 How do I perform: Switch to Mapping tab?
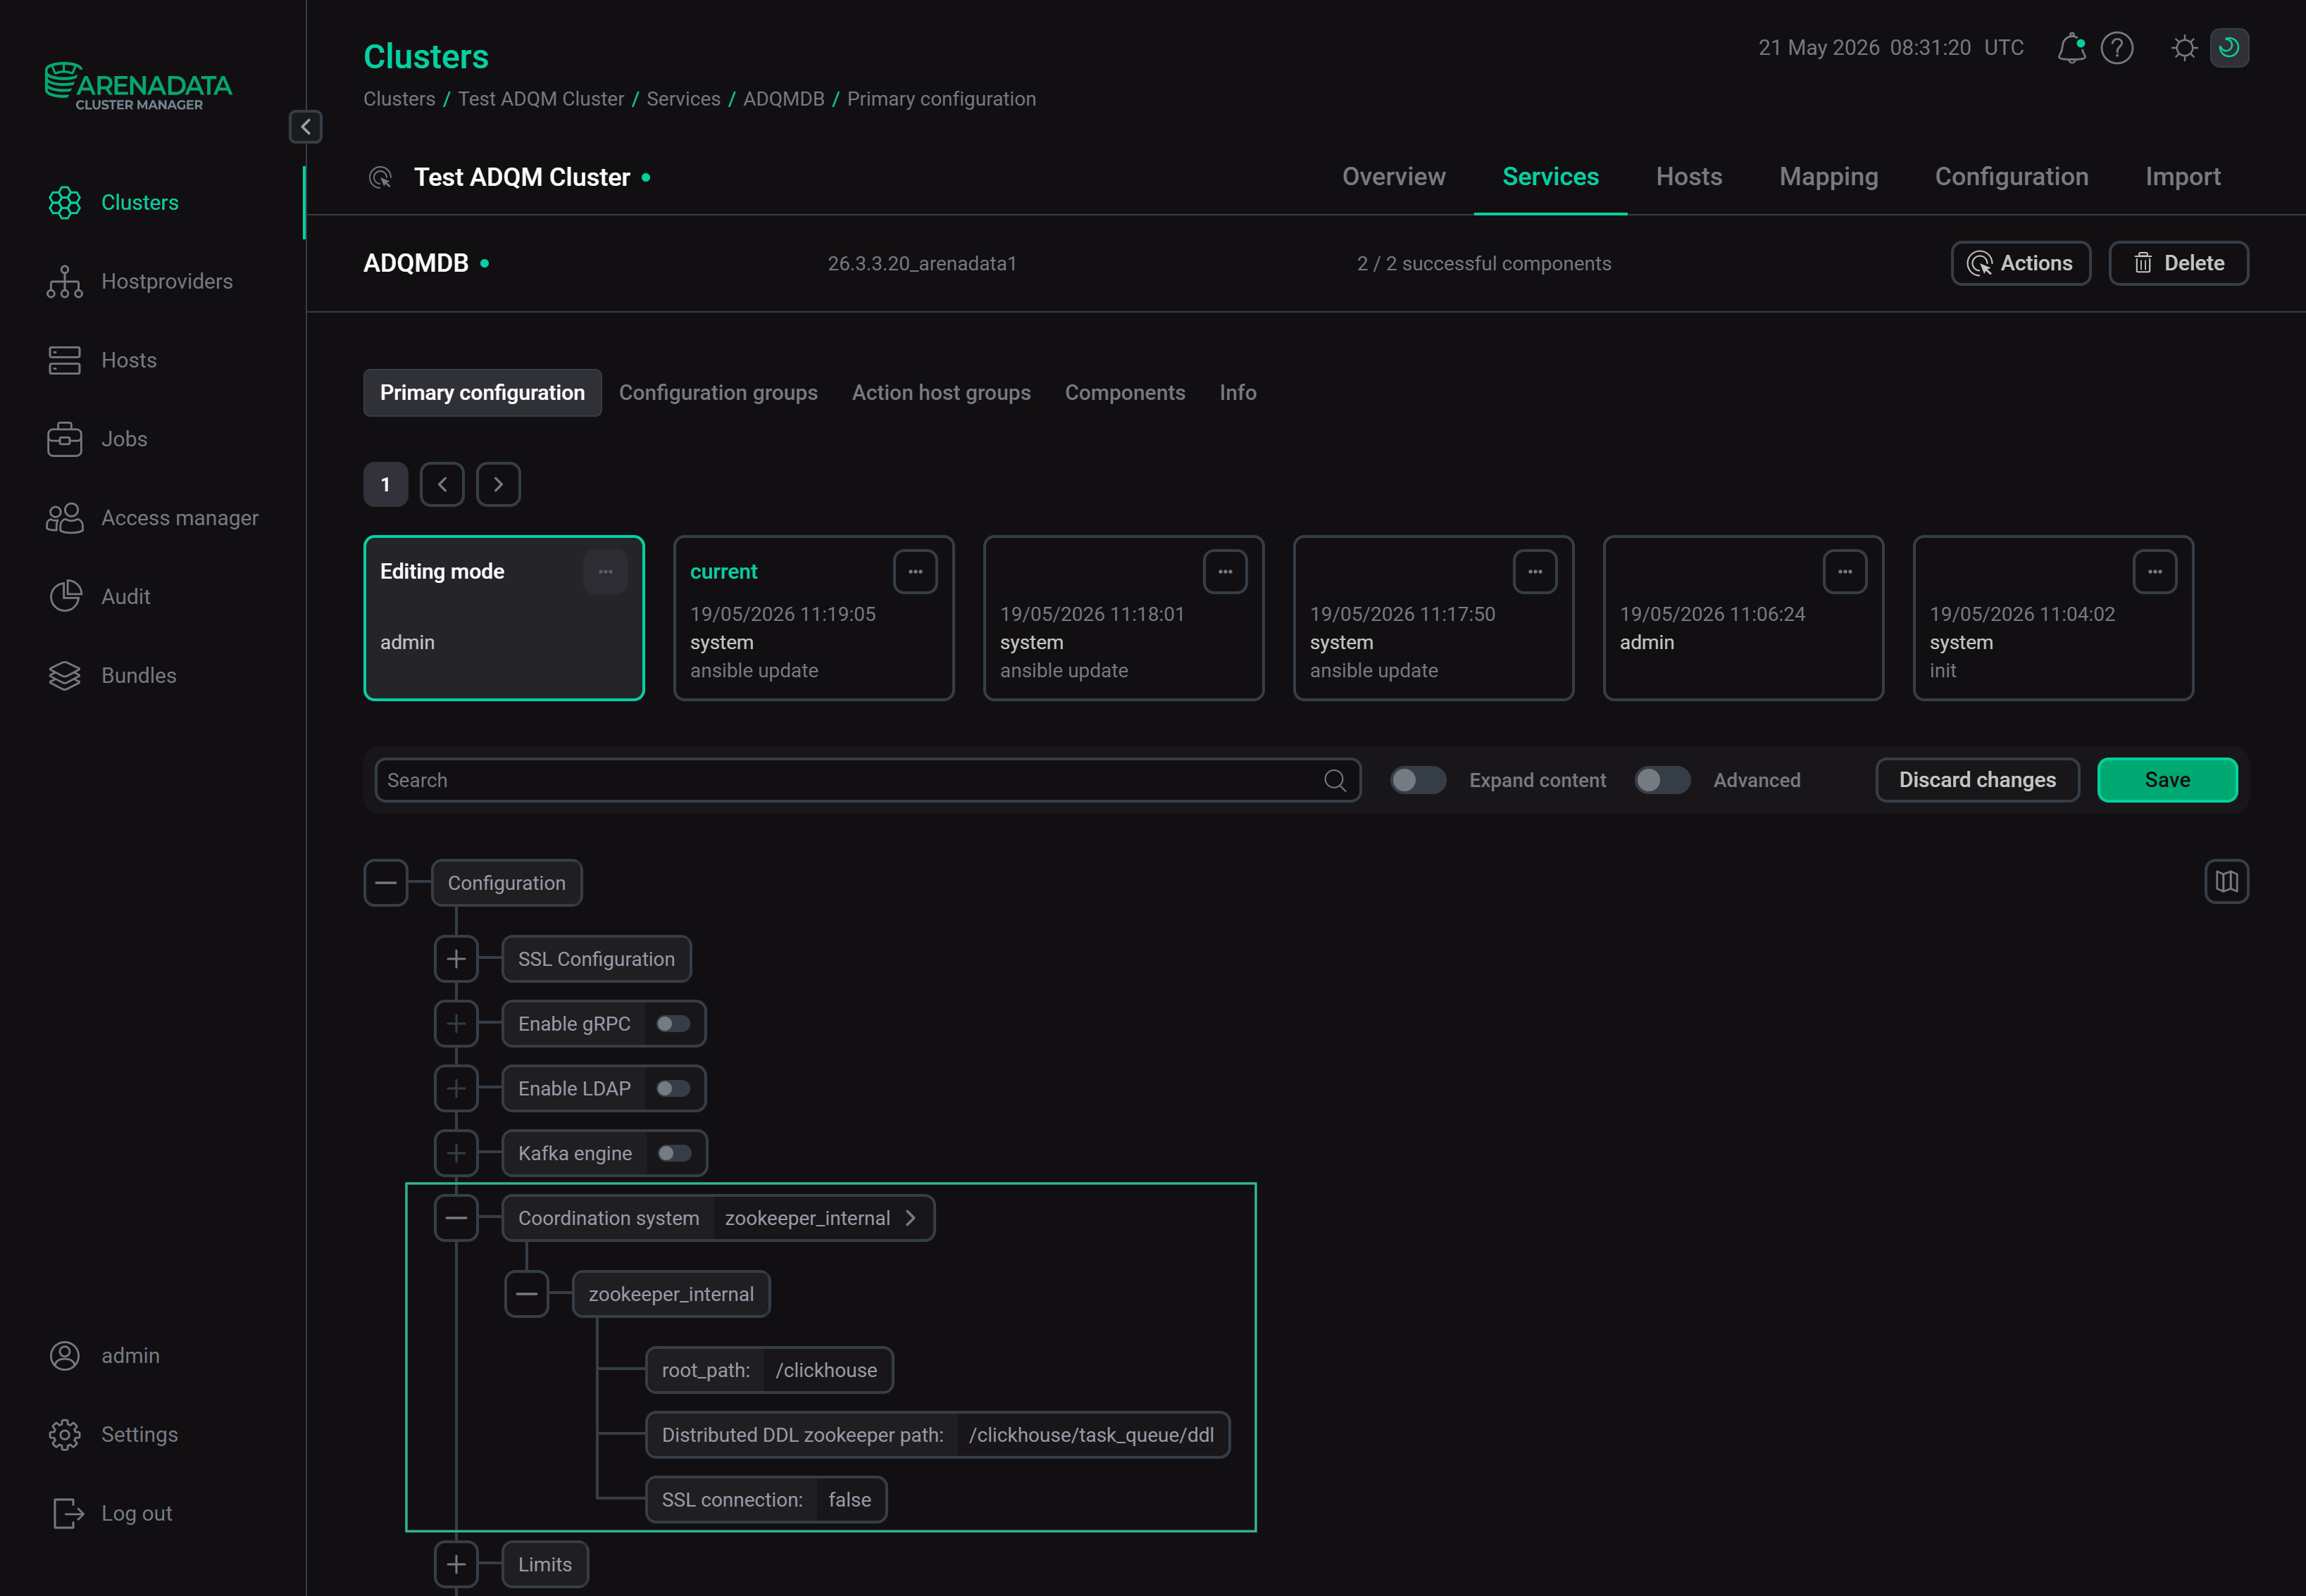pyautogui.click(x=1828, y=177)
